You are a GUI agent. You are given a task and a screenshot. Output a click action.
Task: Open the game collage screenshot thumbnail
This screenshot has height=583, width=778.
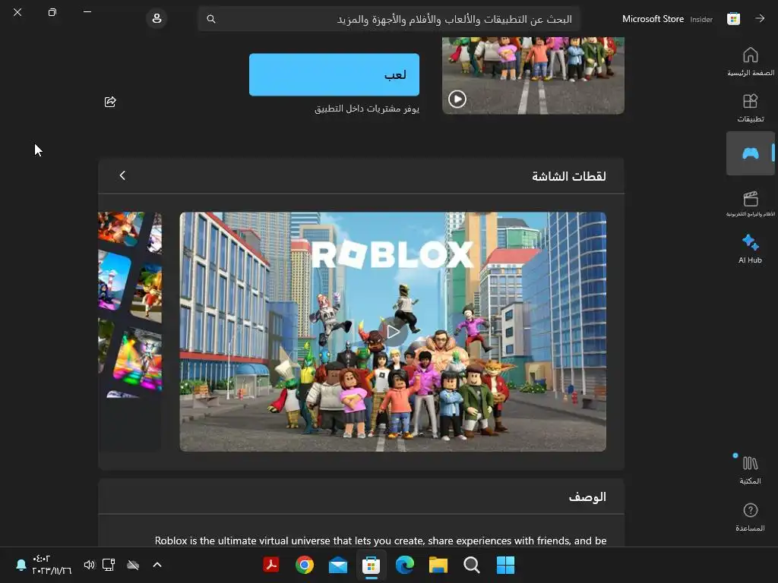[130, 331]
